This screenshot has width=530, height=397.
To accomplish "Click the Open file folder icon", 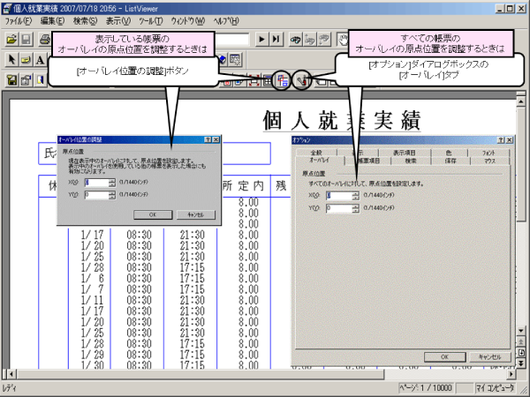I will 11,40.
